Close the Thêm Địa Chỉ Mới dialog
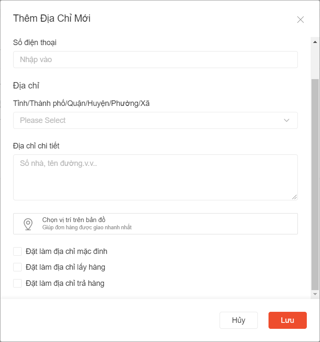The image size is (320, 342). coord(300,20)
